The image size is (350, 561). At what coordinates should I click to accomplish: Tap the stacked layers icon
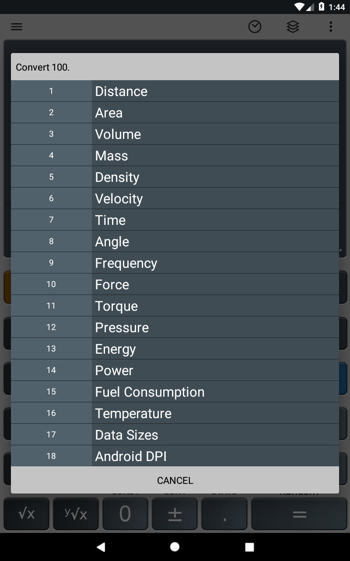pos(293,27)
